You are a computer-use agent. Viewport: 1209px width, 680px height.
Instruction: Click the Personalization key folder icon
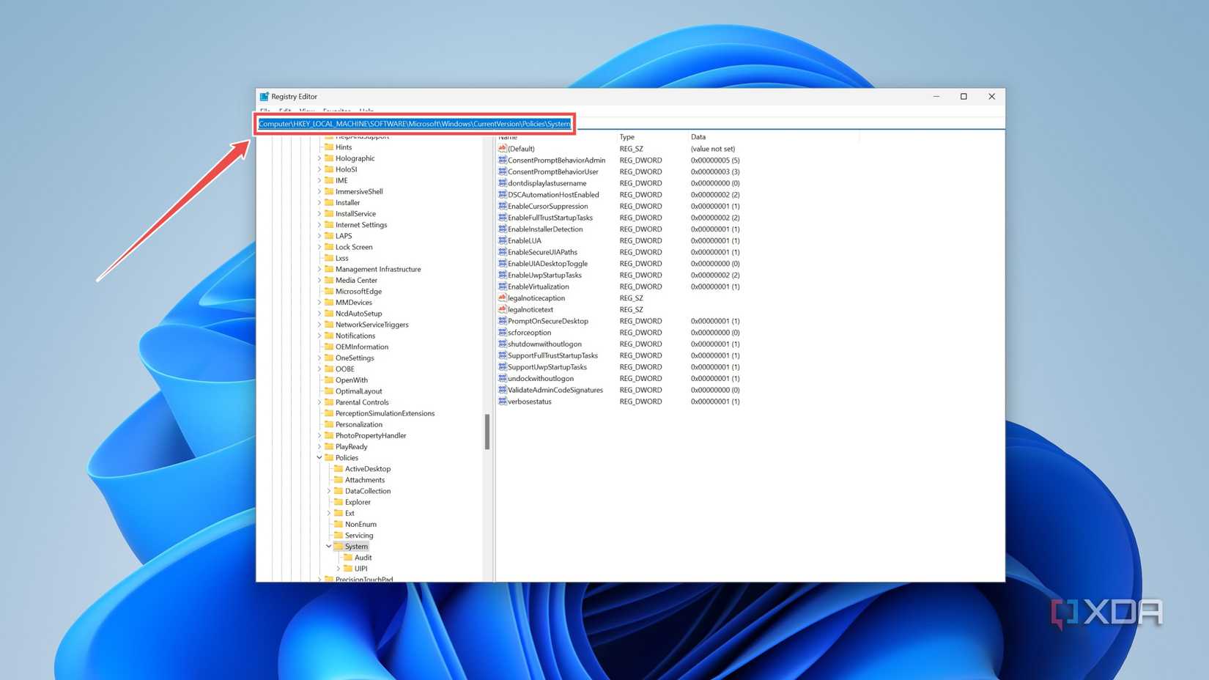coord(329,424)
